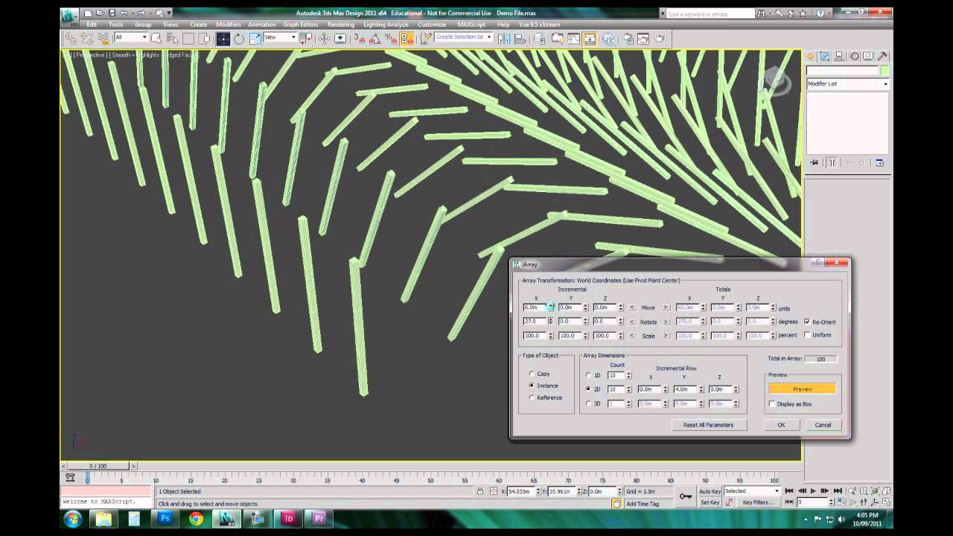
Task: Choose Rectangular Selection Region tool
Action: click(188, 39)
